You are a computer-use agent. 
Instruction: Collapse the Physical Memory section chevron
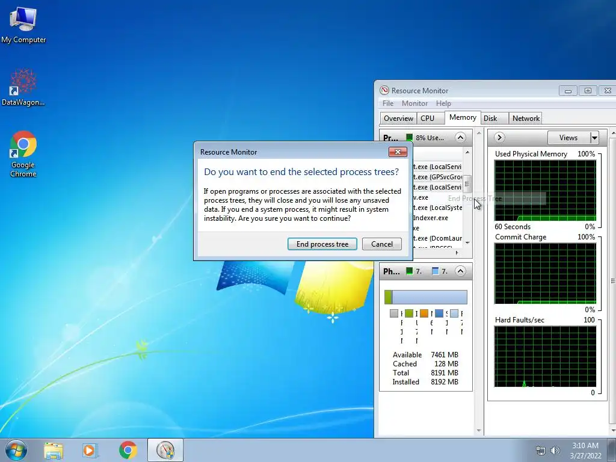pyautogui.click(x=460, y=271)
